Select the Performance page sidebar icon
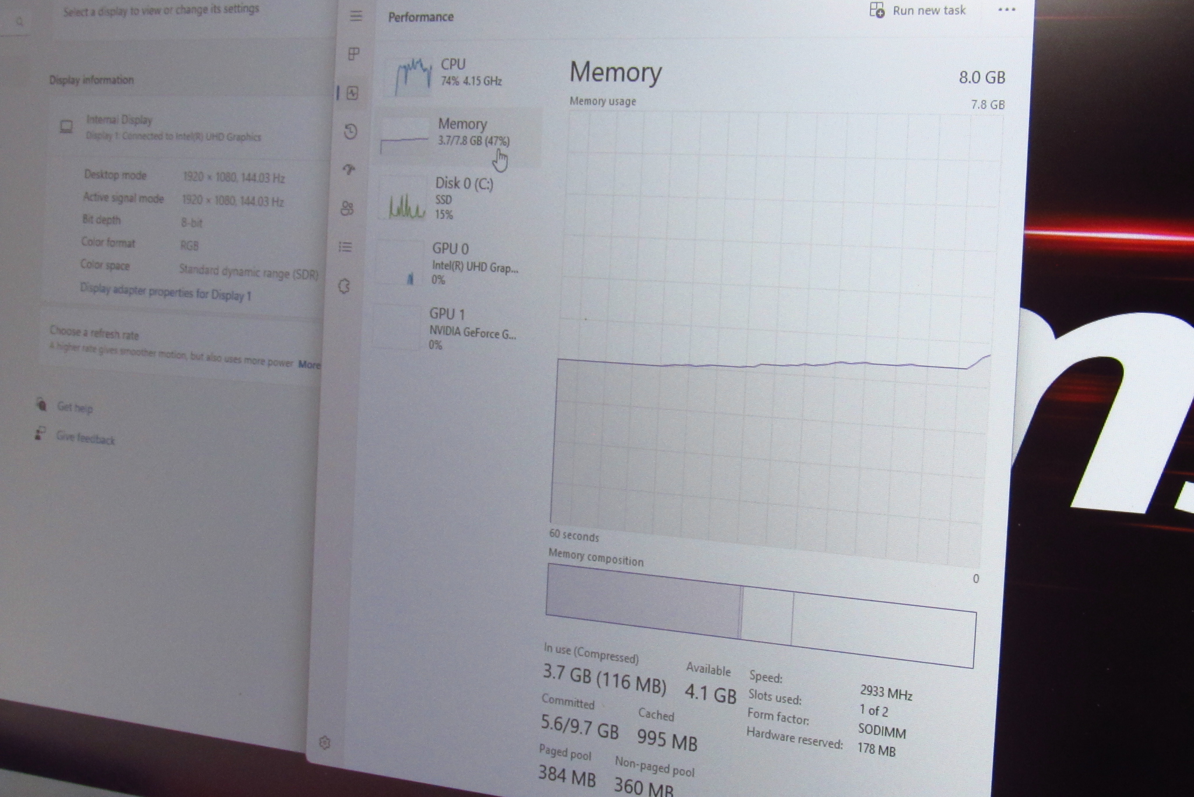Image resolution: width=1194 pixels, height=797 pixels. (x=352, y=93)
